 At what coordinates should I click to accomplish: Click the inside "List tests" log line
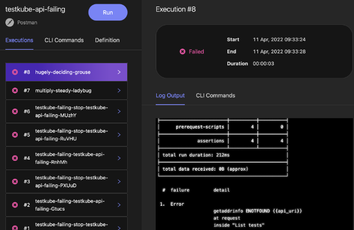(x=239, y=225)
